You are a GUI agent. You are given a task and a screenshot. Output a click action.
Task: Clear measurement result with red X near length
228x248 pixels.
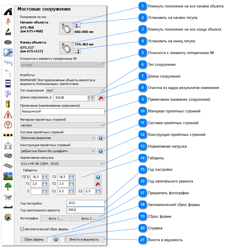[101, 98]
